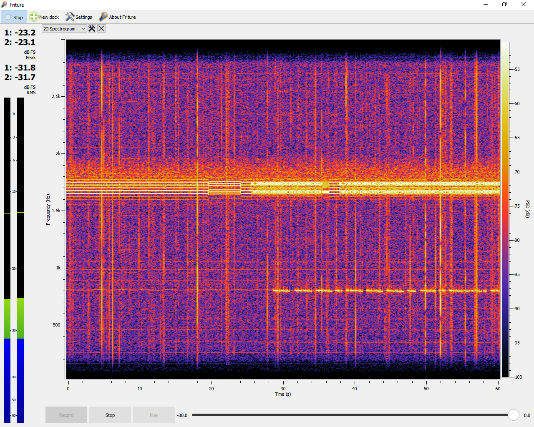Open spectrogram dock settings tools icon
The width and height of the screenshot is (534, 427).
[92, 28]
